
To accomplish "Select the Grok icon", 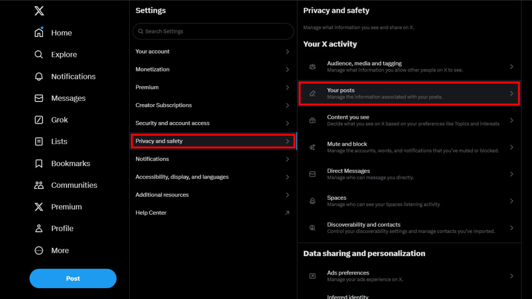I will point(38,120).
